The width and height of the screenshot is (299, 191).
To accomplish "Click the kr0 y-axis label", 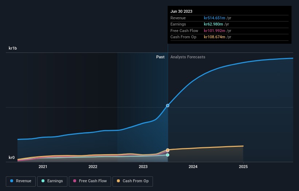I will 12,157.
